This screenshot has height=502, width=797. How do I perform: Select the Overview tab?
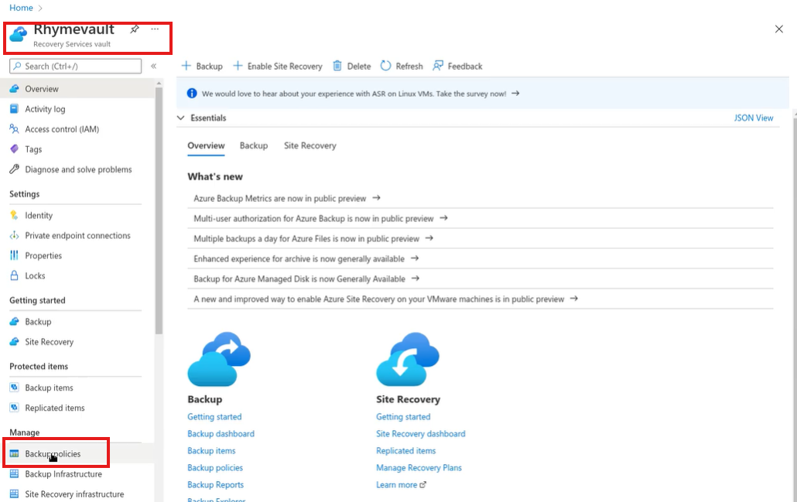pos(206,146)
